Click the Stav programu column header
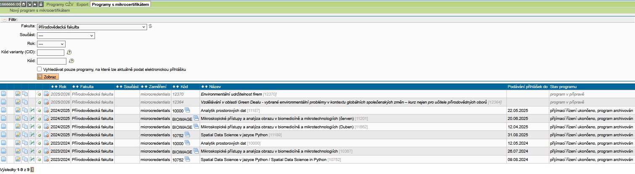Viewport: 635px width, 174px height. pyautogui.click(x=564, y=86)
